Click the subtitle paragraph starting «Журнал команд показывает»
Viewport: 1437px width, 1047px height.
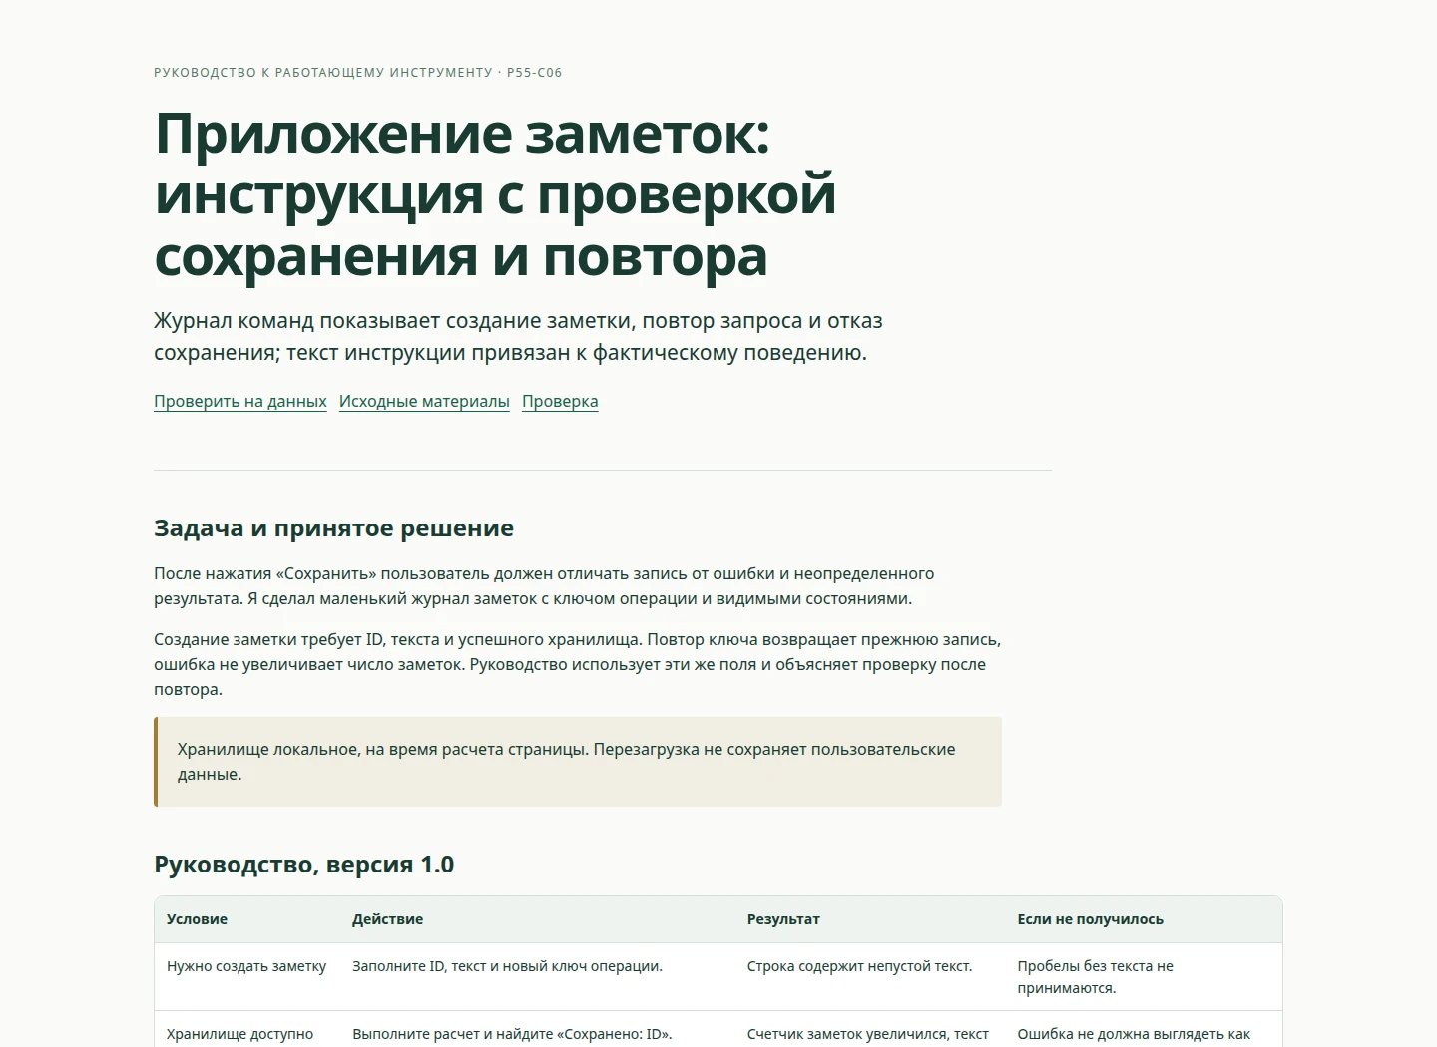[518, 337]
